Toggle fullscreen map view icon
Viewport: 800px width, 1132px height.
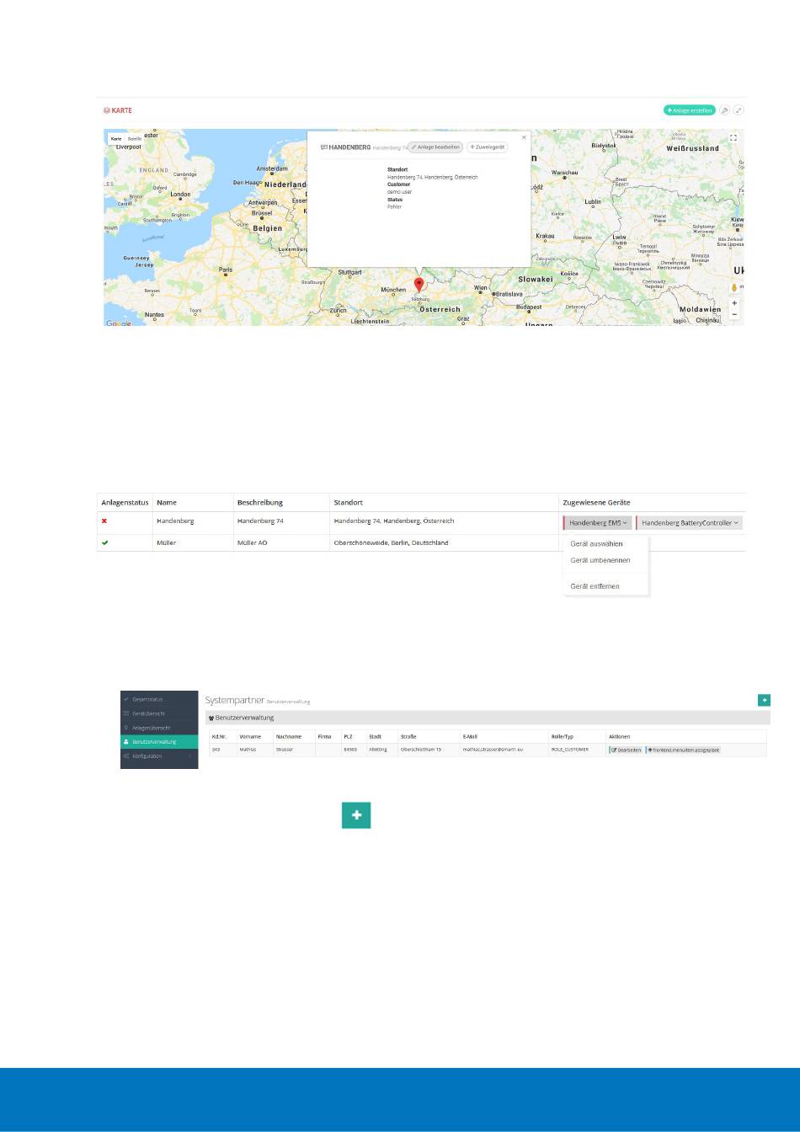coord(733,138)
